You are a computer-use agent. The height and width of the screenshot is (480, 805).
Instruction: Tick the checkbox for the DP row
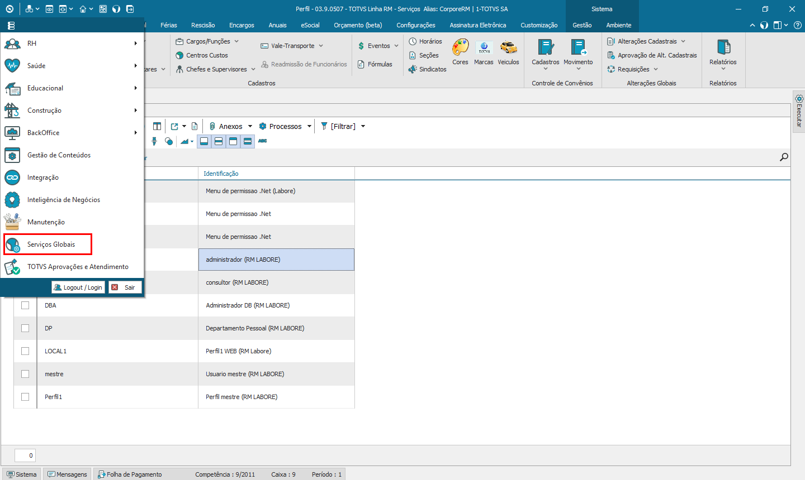(x=25, y=328)
